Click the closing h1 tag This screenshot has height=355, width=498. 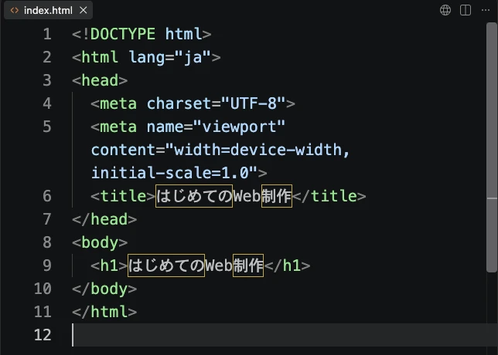pyautogui.click(x=287, y=265)
